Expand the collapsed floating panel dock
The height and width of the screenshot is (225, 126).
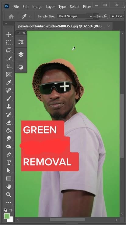(x=19, y=33)
